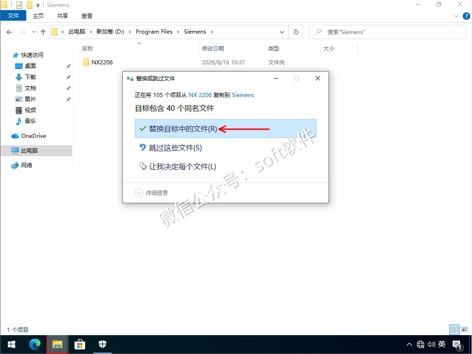The width and height of the screenshot is (472, 354).
Task: Switch to the 查看 View ribbon tab
Action: click(x=87, y=16)
